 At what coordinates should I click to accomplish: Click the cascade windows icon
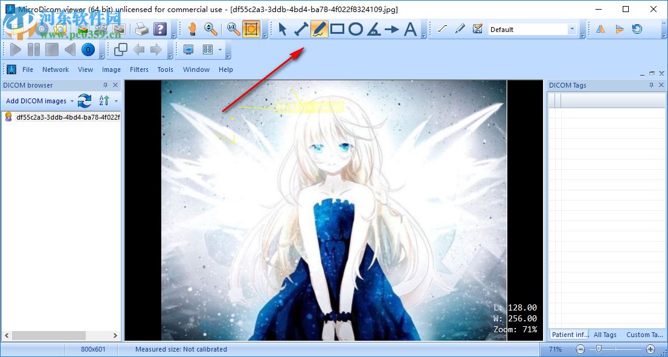pos(121,50)
